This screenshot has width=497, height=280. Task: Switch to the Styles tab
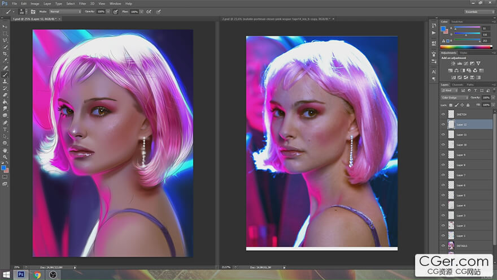click(x=464, y=53)
